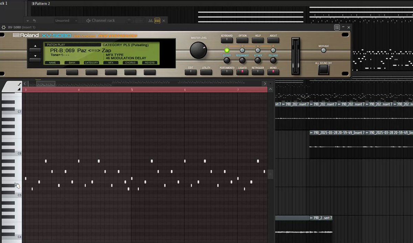Click the MESSAGE indicator light
413x243 pixels.
pos(324,51)
